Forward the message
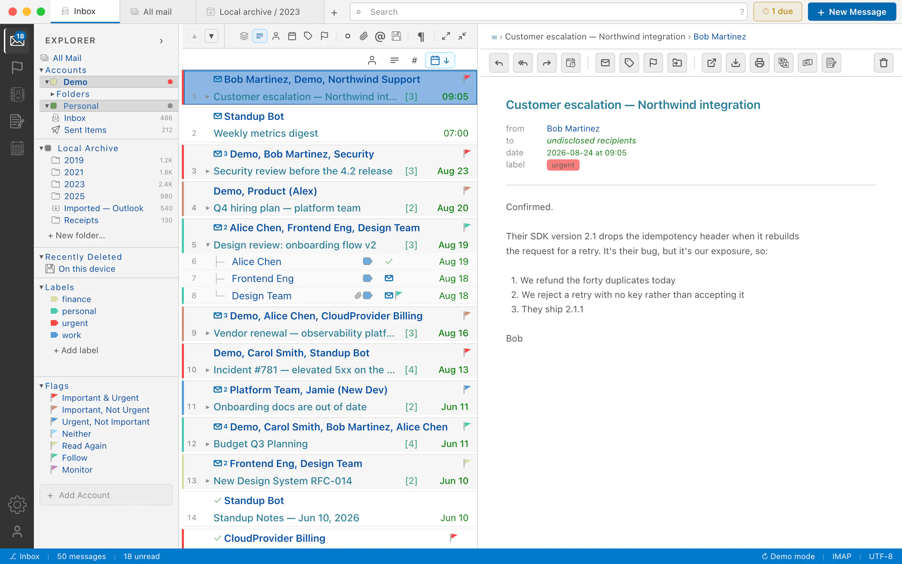Viewport: 902px width, 564px height. click(546, 63)
